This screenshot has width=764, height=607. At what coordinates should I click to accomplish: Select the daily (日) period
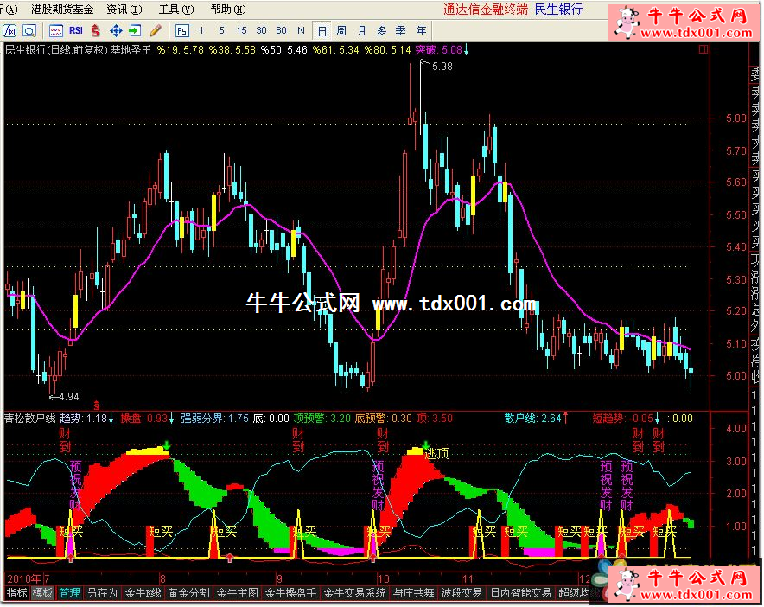tap(322, 31)
